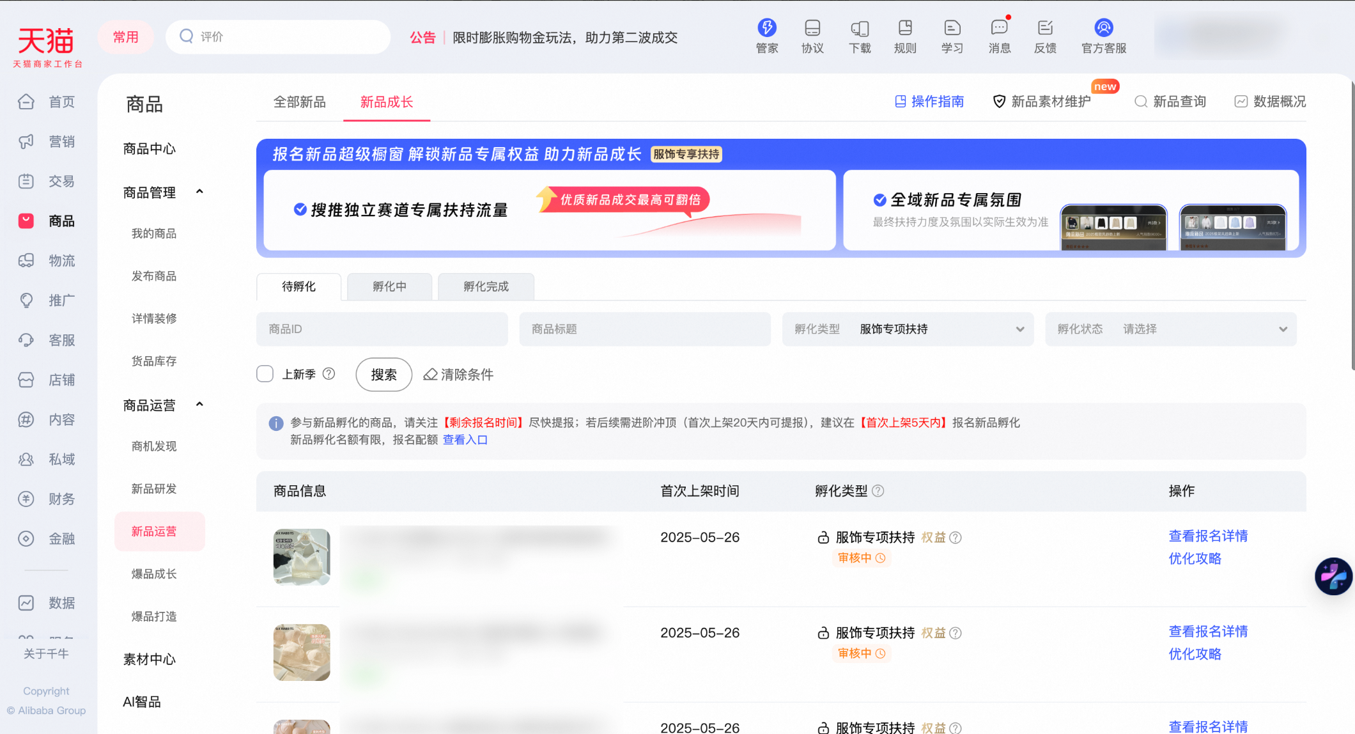The width and height of the screenshot is (1355, 734).
Task: Open 素材中心 menu item
Action: click(150, 659)
